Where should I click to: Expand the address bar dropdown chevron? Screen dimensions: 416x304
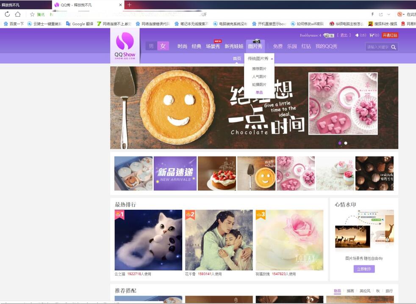(x=388, y=14)
